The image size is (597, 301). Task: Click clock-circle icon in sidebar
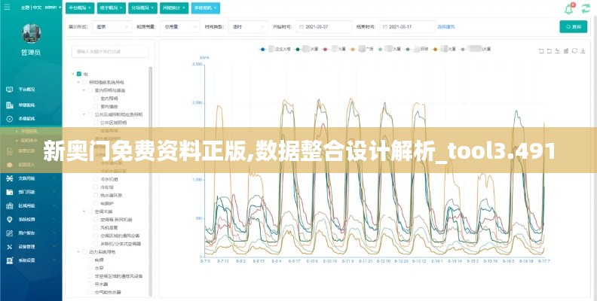point(10,119)
